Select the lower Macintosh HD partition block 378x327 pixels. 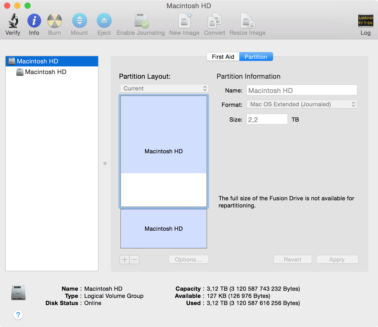click(164, 229)
